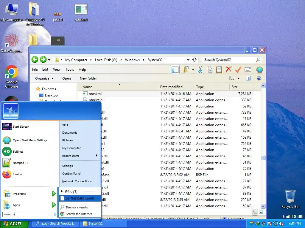
Task: Sort by the Size column header
Action: 241,87
